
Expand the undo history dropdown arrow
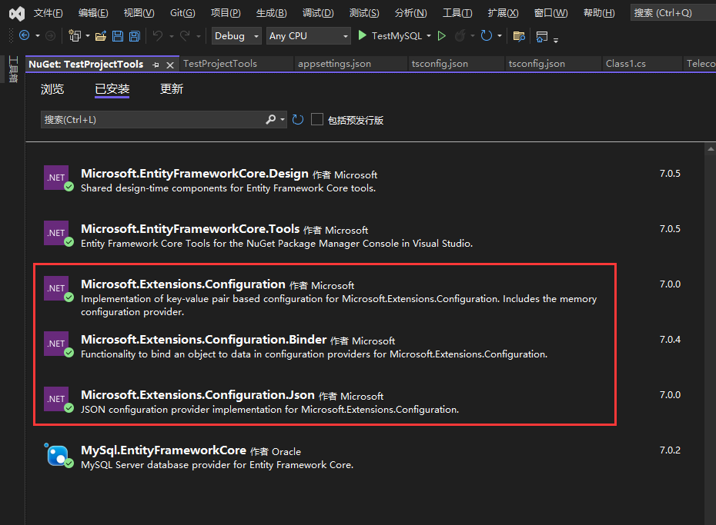click(172, 36)
